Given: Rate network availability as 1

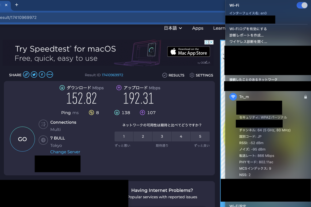Looking at the screenshot, I should [x=124, y=137].
